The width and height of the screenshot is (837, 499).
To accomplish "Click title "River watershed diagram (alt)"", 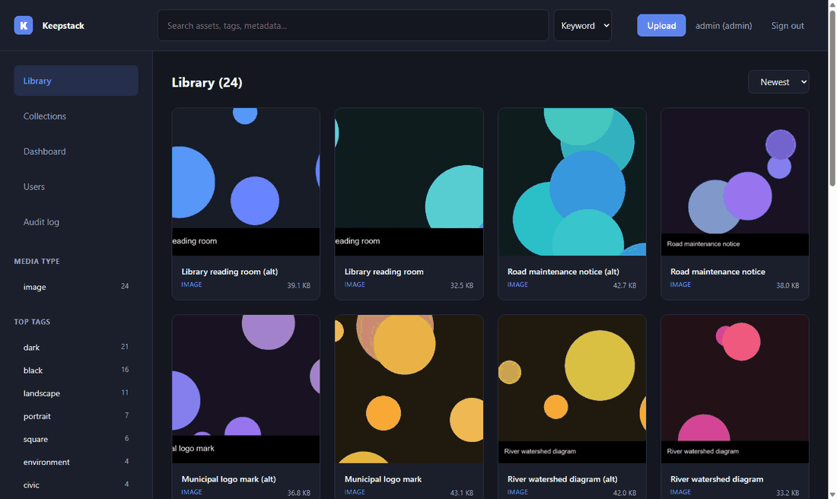I will (562, 479).
